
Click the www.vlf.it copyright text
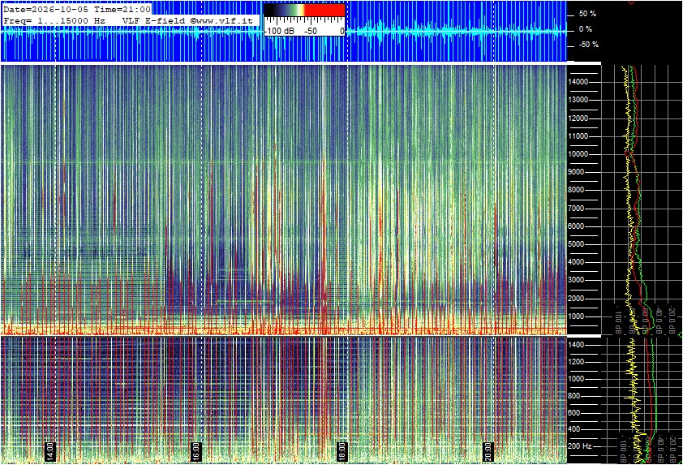coord(221,20)
